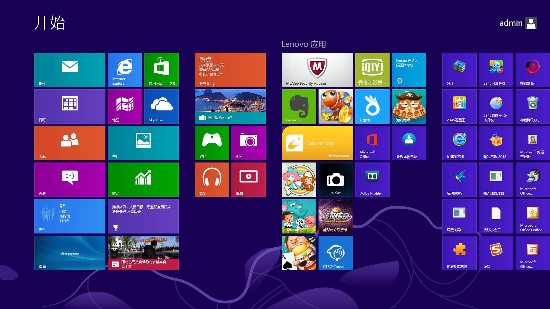The height and width of the screenshot is (309, 550).
Task: Launch the Dolby Profile tile
Action: (x=372, y=179)
